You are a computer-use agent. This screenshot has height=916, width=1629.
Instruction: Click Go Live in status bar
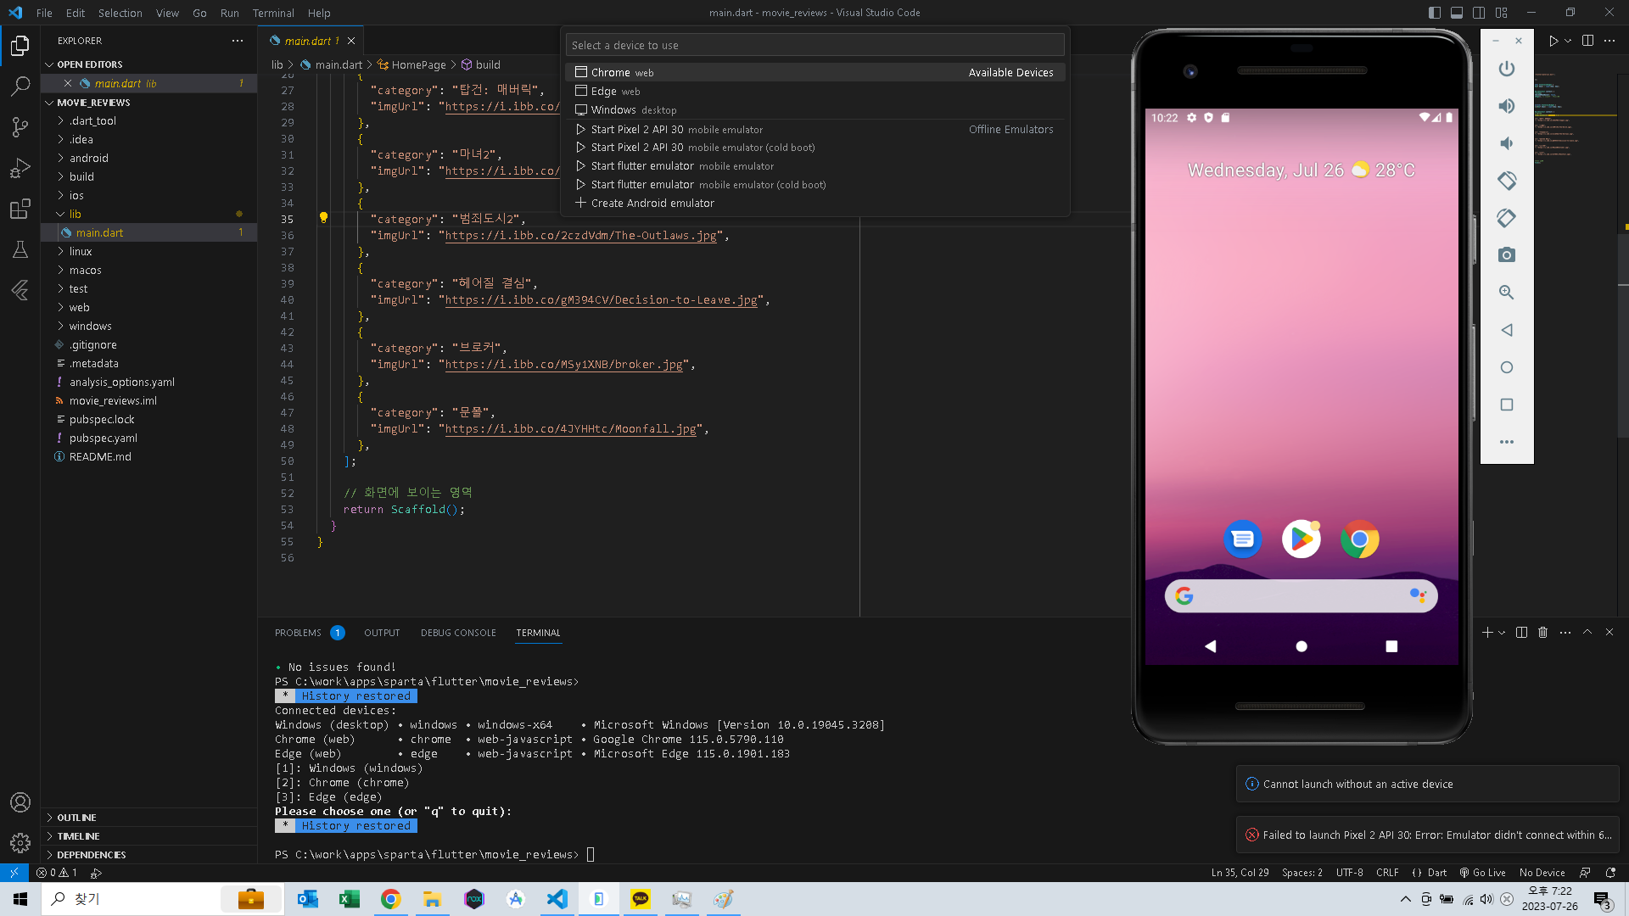1482,873
